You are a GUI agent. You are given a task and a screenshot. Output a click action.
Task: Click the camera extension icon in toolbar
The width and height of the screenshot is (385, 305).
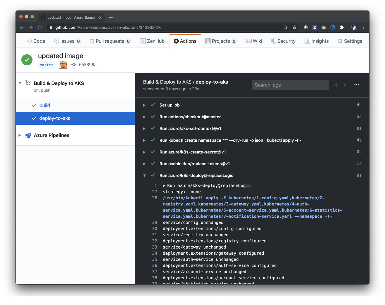324,27
